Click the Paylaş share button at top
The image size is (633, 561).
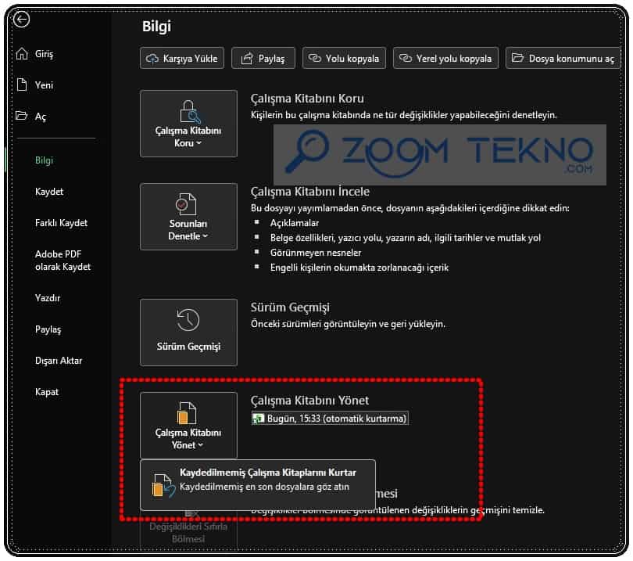coord(263,58)
